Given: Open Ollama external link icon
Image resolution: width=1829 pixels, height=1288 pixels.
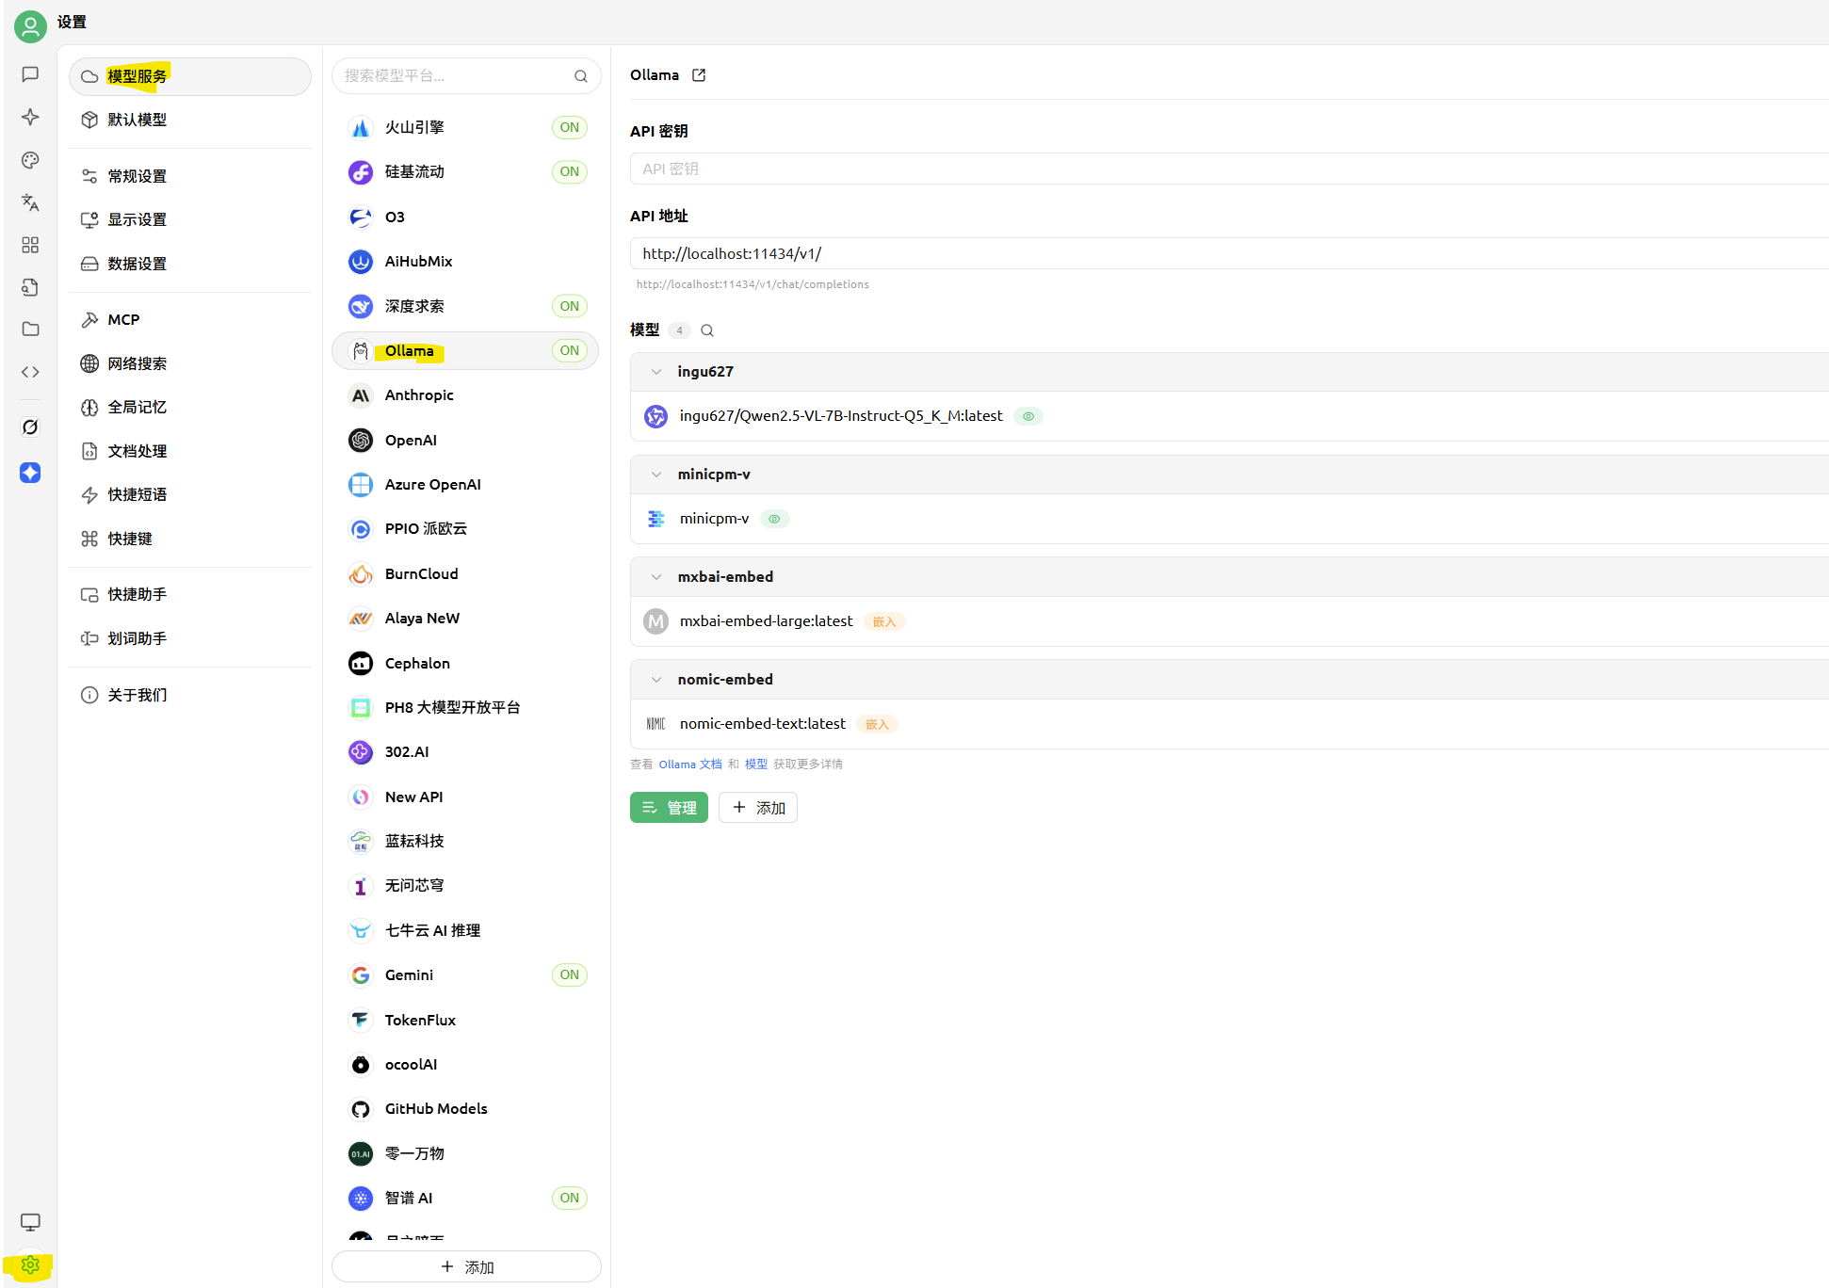Looking at the screenshot, I should pyautogui.click(x=699, y=75).
